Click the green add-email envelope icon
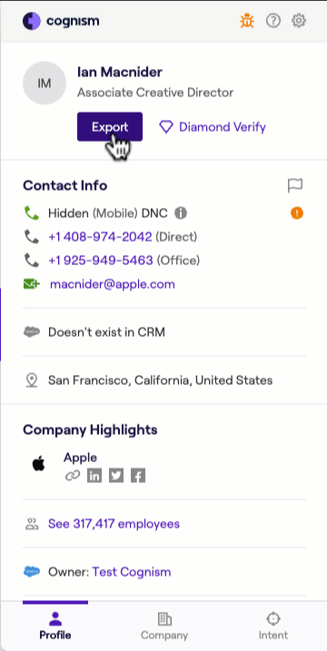Image resolution: width=327 pixels, height=651 pixels. click(32, 284)
